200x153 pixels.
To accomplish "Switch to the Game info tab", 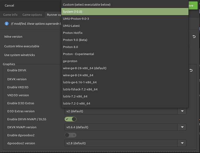I will [10, 15].
